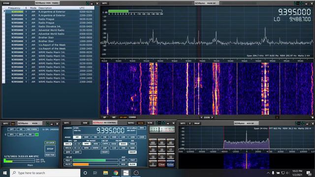Image resolution: width=315 pixels, height=177 pixels.
Task: Click the red Clear keypad button
Action: (162, 164)
